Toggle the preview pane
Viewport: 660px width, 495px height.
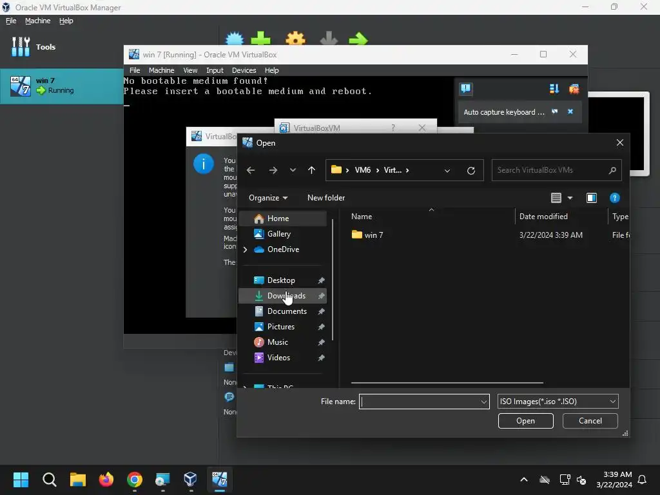592,198
